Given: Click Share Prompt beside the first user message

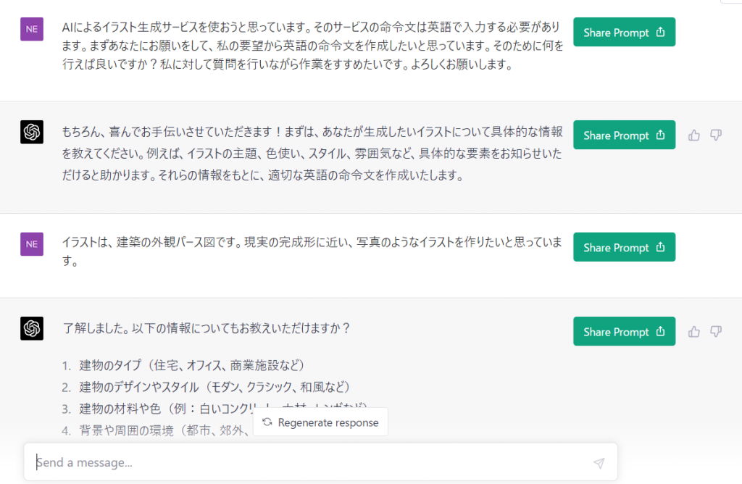Looking at the screenshot, I should (624, 32).
